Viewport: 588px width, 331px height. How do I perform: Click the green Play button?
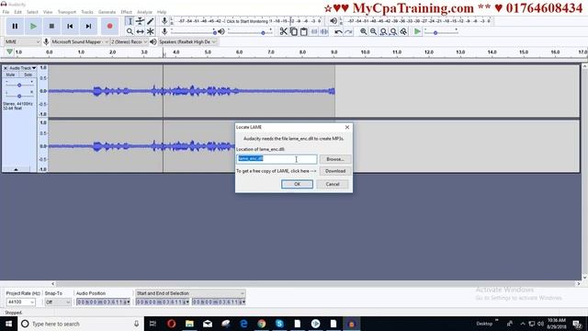tap(33, 26)
